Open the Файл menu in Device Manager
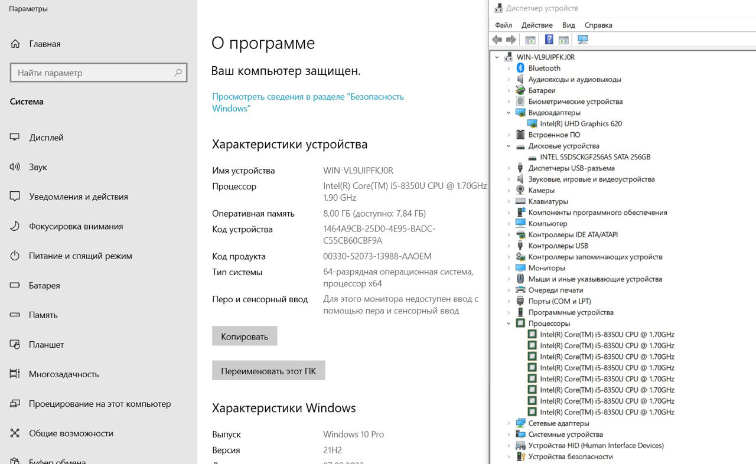The height and width of the screenshot is (464, 756). (503, 25)
